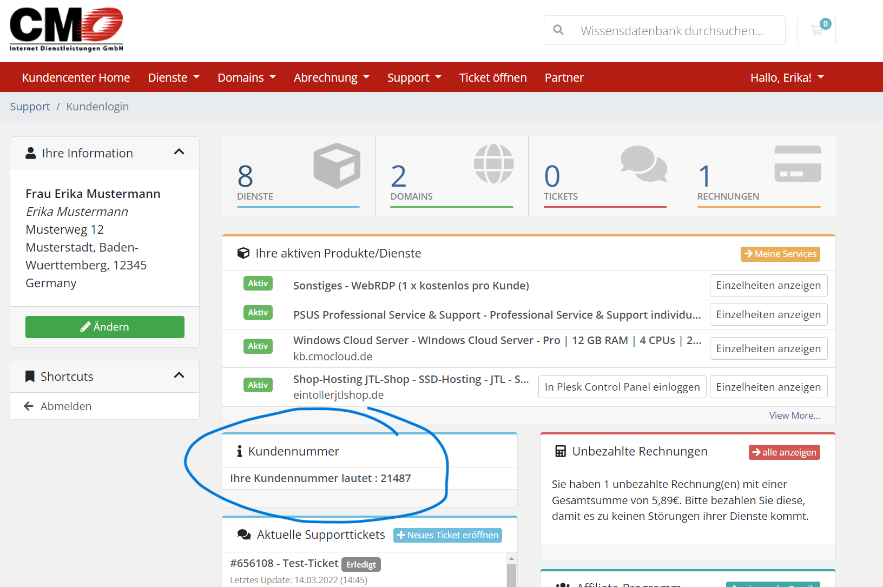Open the Dienste dropdown menu
The height and width of the screenshot is (587, 883).
click(x=173, y=77)
